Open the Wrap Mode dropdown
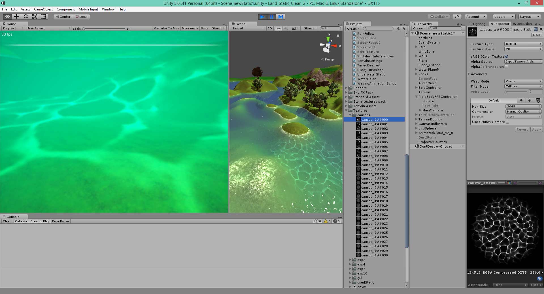Screen dimensions: 544x294 (523, 81)
